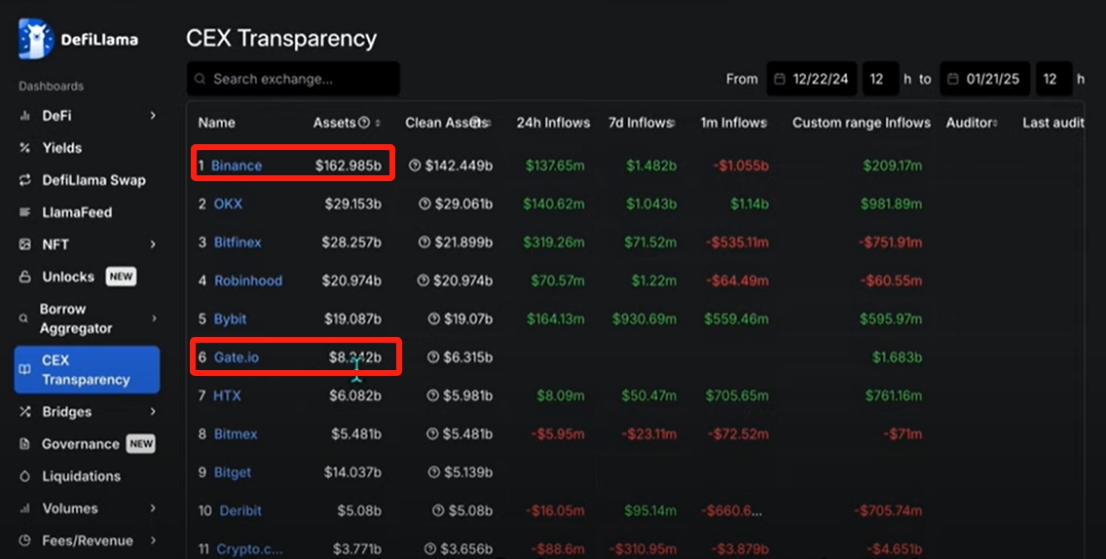Click the NFT image icon
This screenshot has height=559, width=1106.
[24, 244]
